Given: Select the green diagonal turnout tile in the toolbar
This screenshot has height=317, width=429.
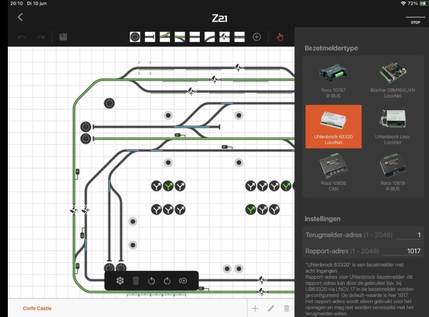Looking at the screenshot, I should pos(165,37).
